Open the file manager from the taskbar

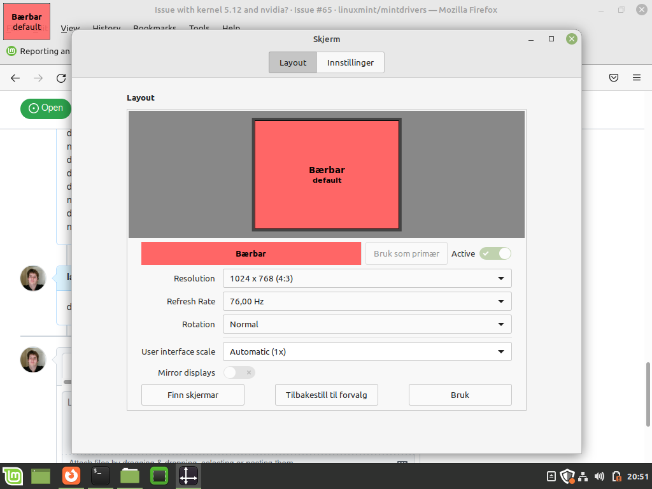click(x=129, y=476)
